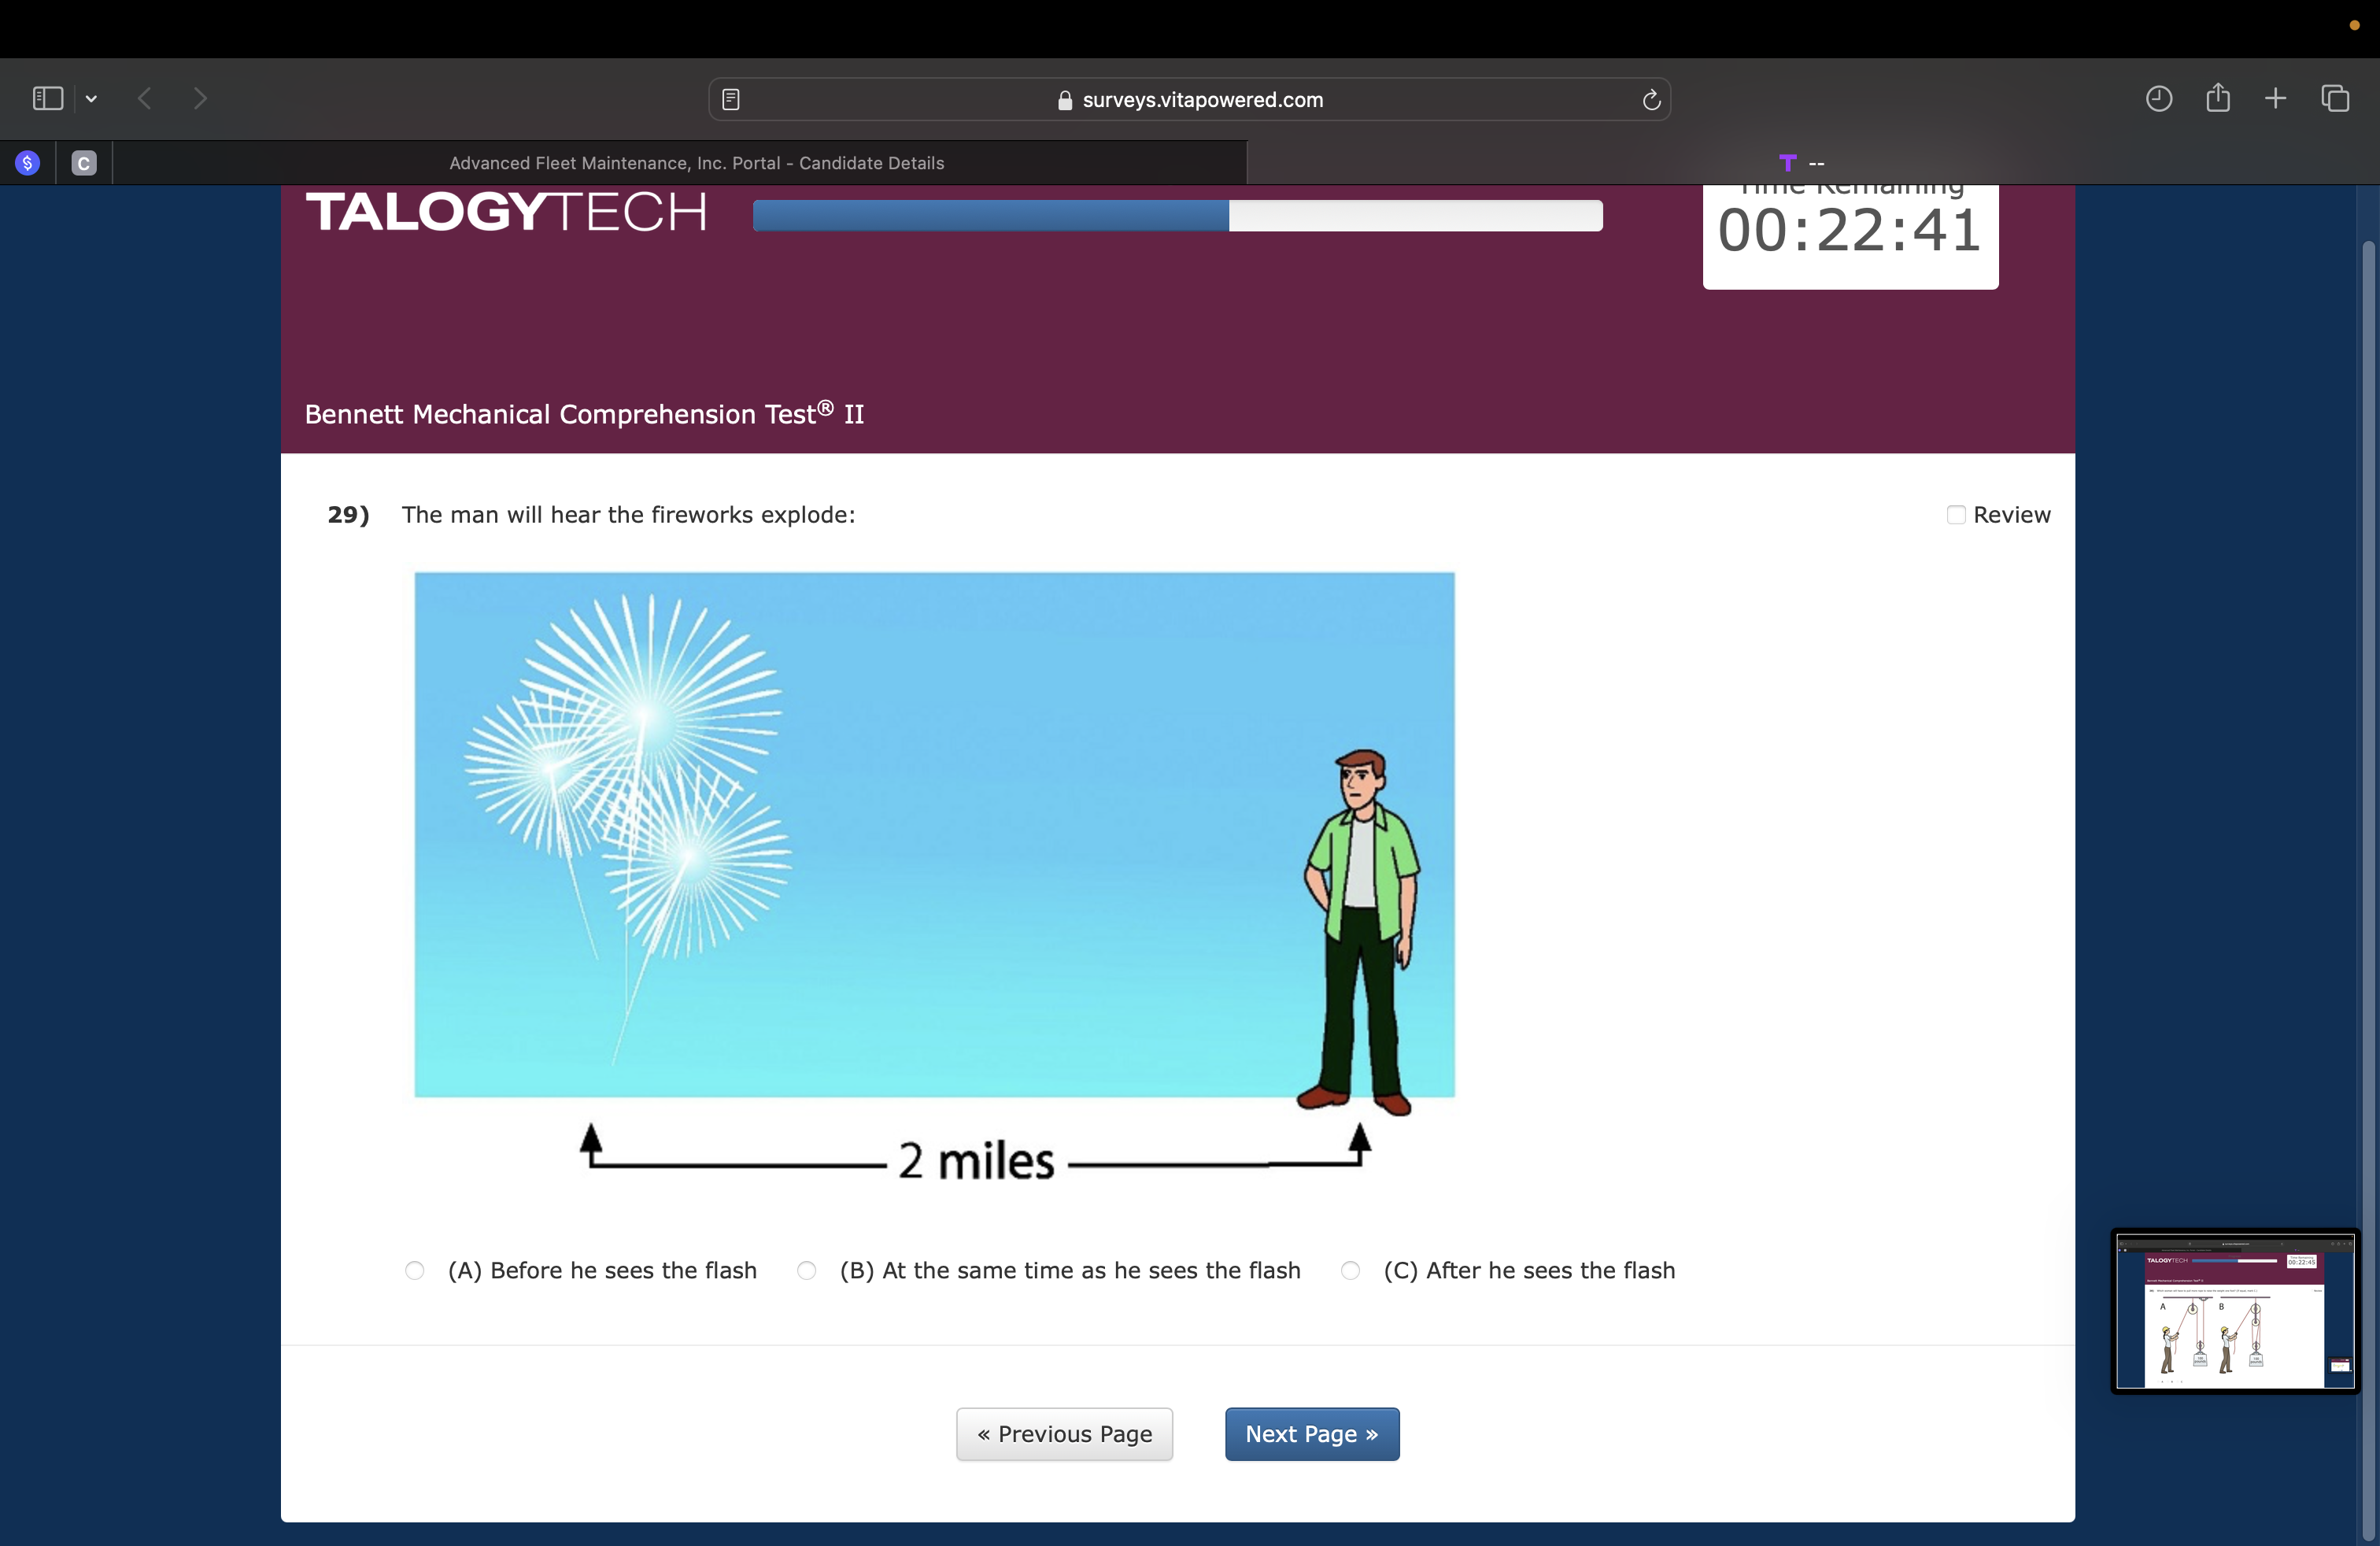Screen dimensions: 2380x1546
Task: Go to Previous Page
Action: [x=1064, y=1434]
